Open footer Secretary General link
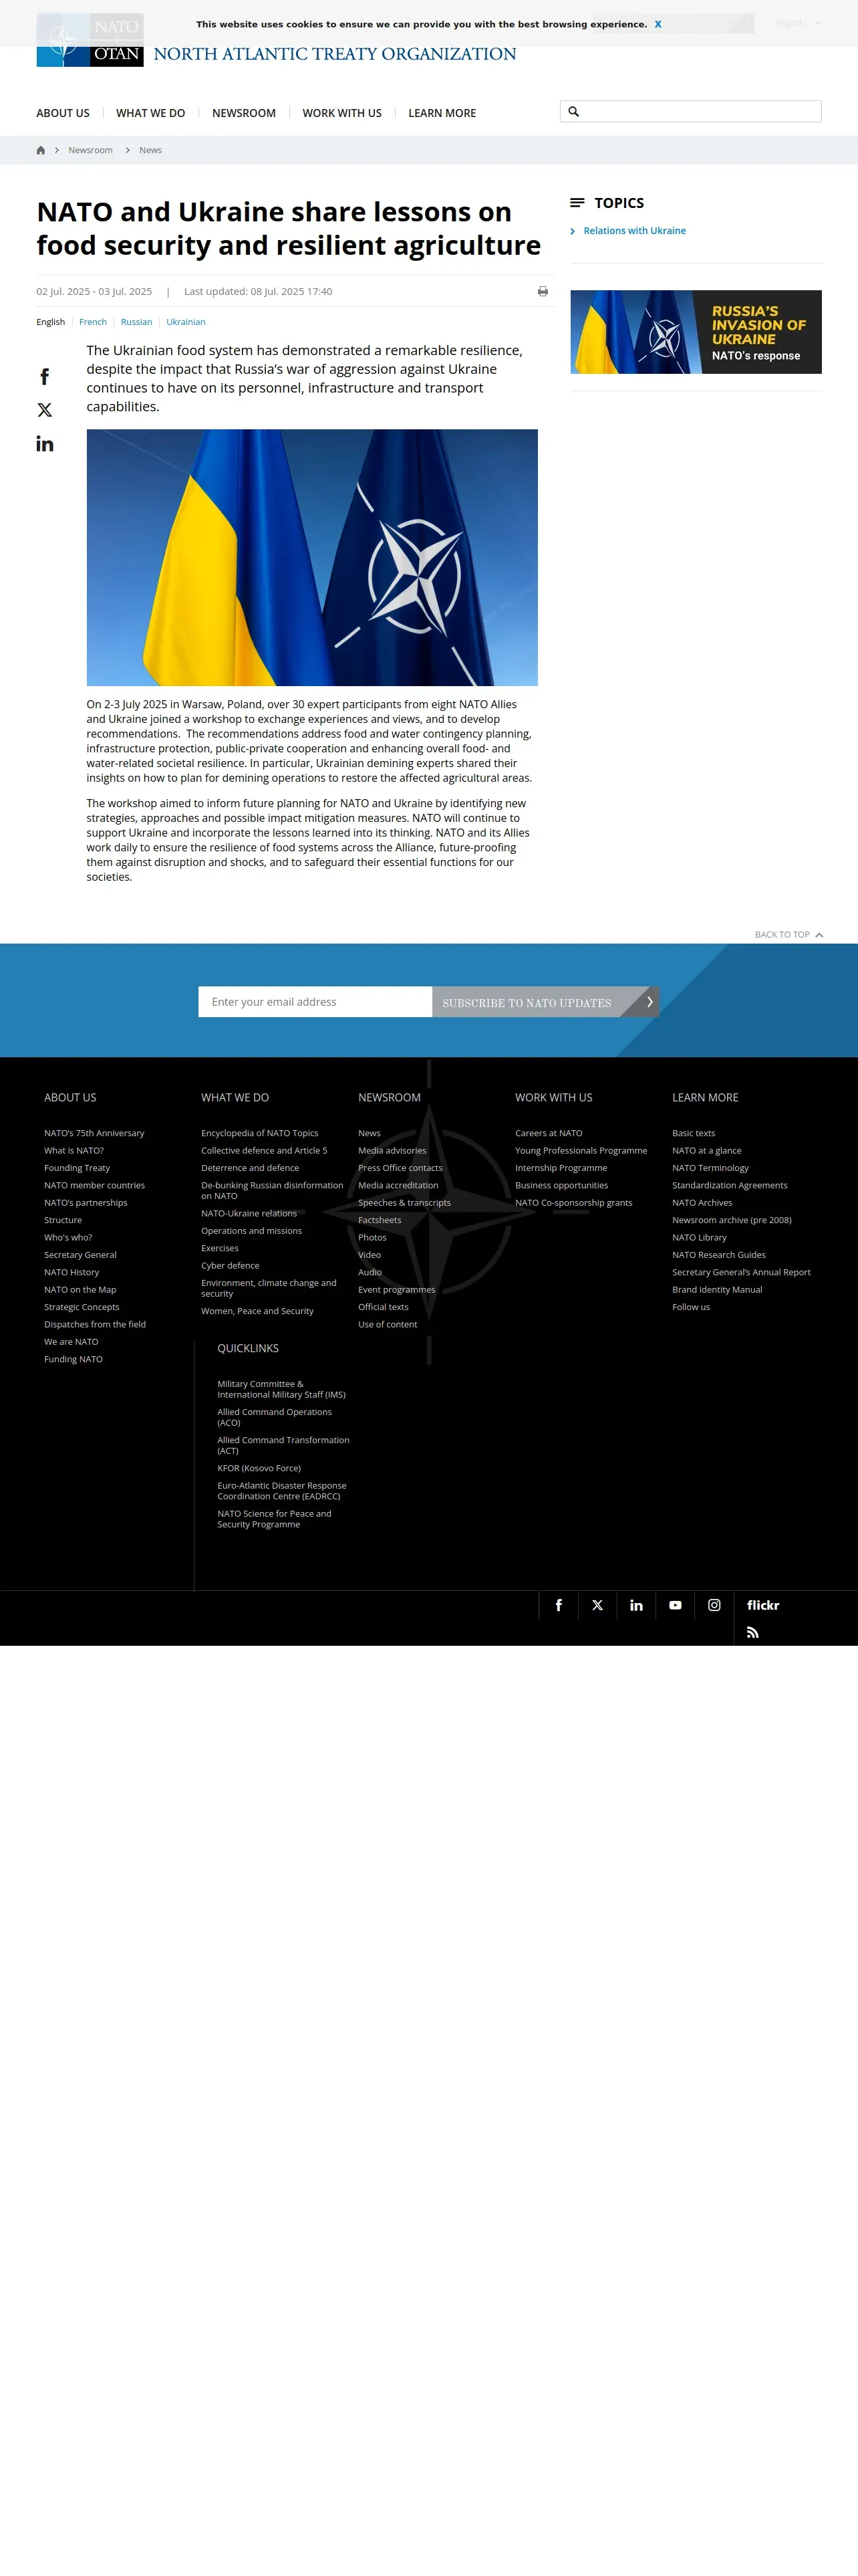 tap(80, 1255)
